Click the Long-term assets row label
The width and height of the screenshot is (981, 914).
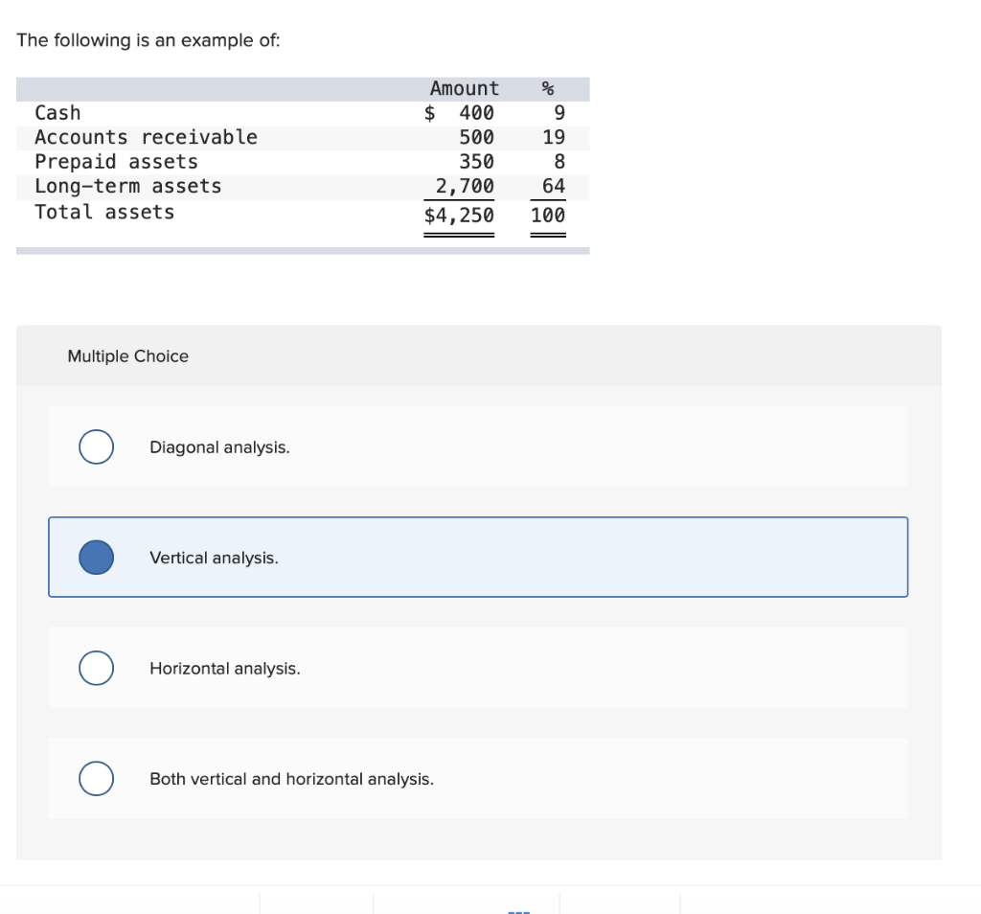[127, 187]
